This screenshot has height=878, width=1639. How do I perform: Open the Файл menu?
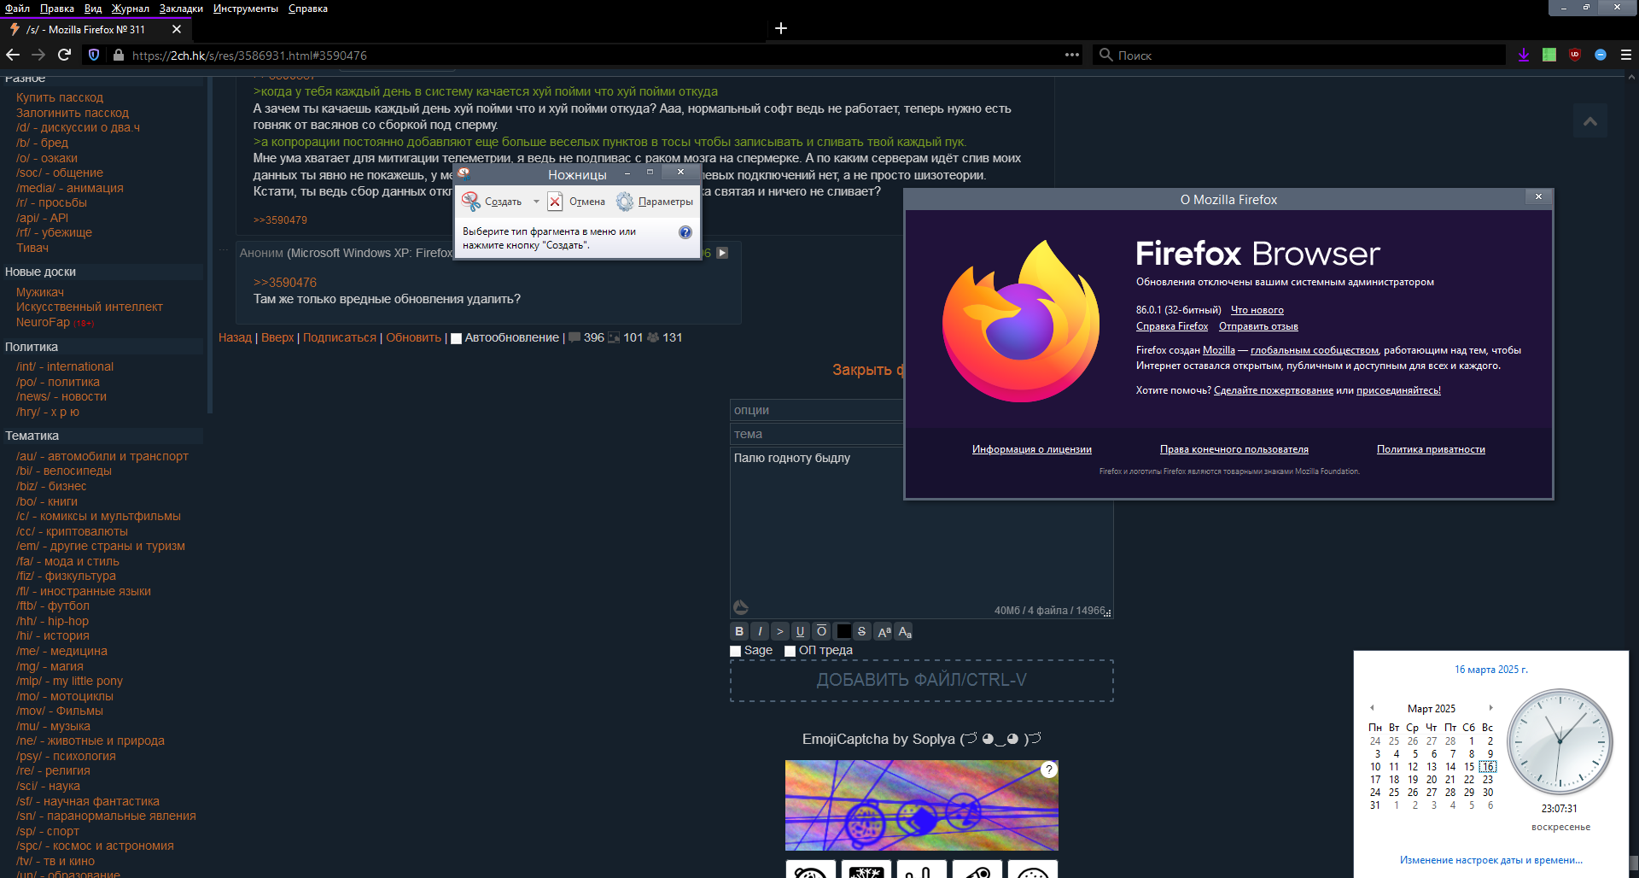(x=17, y=9)
